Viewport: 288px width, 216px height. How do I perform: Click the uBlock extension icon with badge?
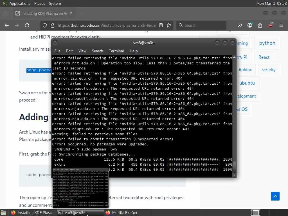tap(271, 25)
